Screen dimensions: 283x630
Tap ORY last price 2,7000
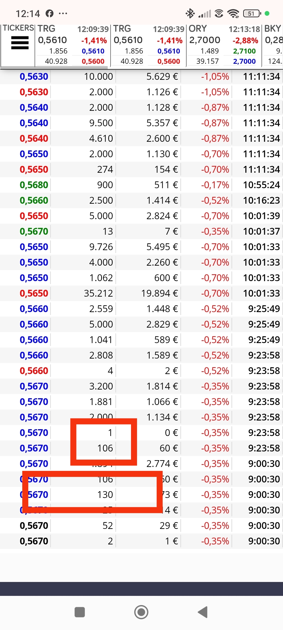click(x=205, y=40)
